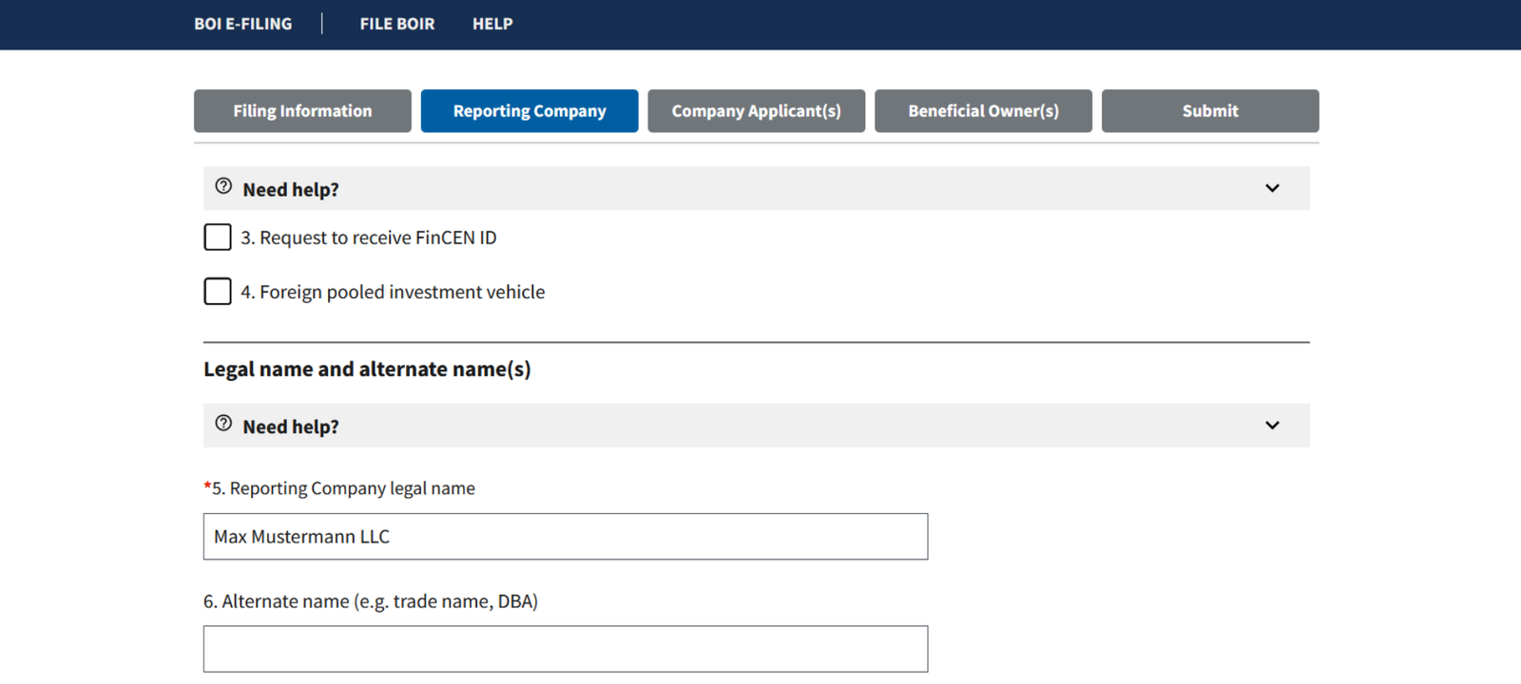The height and width of the screenshot is (684, 1521).
Task: Click the Reporting Company legal name field
Action: 565,537
